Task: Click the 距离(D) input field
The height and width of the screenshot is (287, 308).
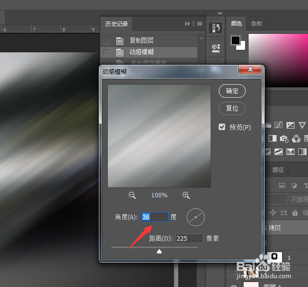Action: pyautogui.click(x=189, y=238)
